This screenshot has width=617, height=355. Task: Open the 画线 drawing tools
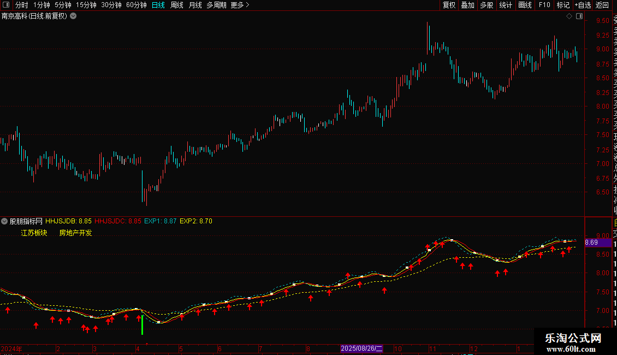point(525,5)
